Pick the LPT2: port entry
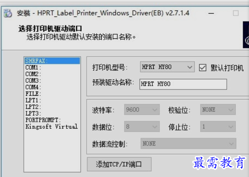The height and width of the screenshot is (177, 249). point(52,107)
